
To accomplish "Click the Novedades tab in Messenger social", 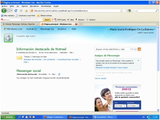I will point(43,74).
